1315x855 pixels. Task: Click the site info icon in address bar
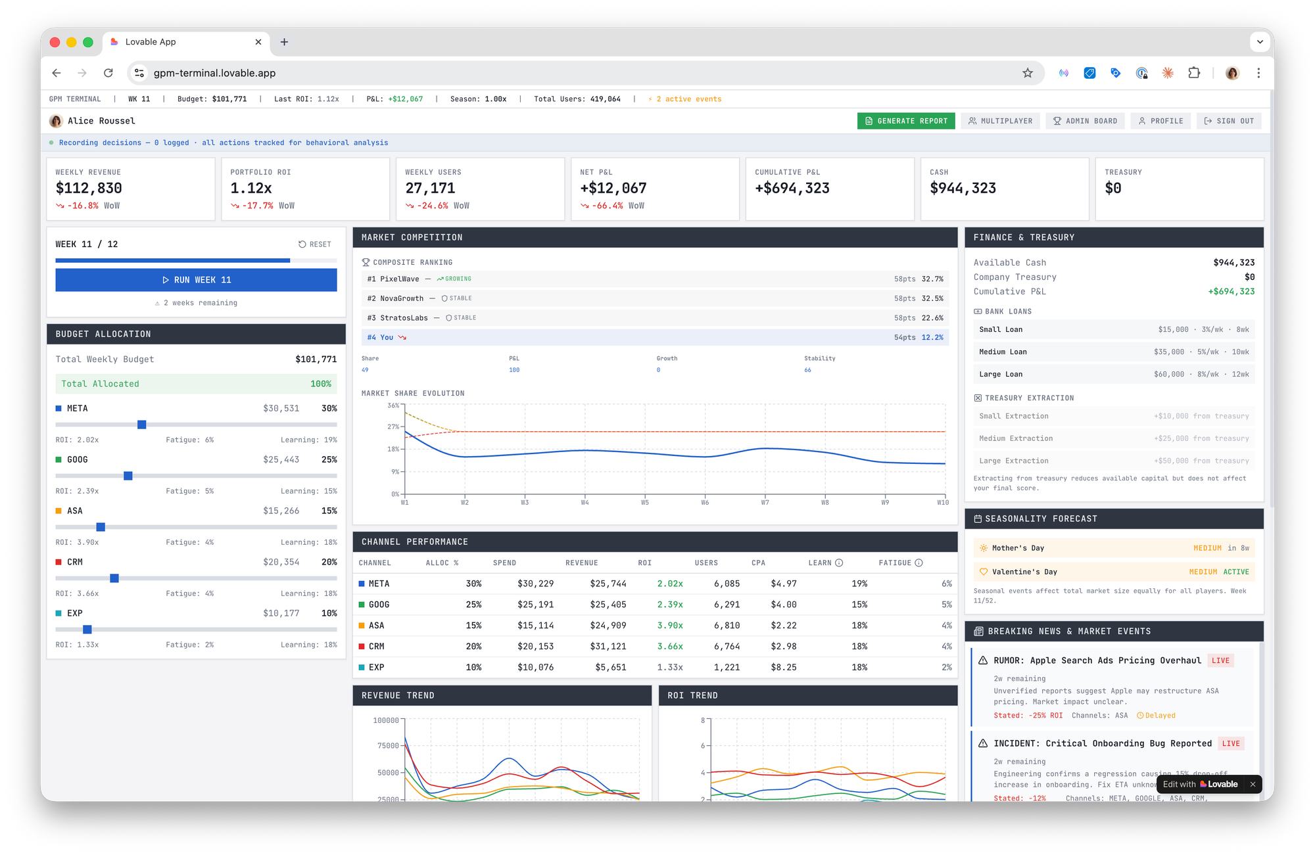pos(139,73)
